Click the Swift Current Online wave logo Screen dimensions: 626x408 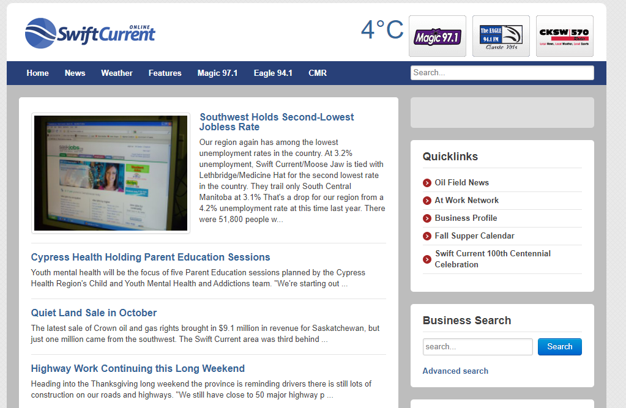[39, 34]
